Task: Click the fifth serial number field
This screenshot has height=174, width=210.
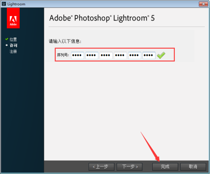Action: pyautogui.click(x=135, y=55)
